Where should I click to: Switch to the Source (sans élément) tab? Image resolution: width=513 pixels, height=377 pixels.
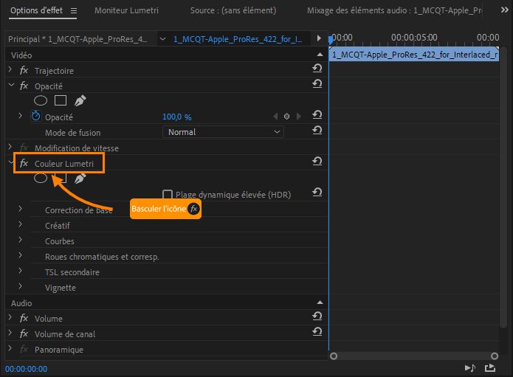coord(233,10)
